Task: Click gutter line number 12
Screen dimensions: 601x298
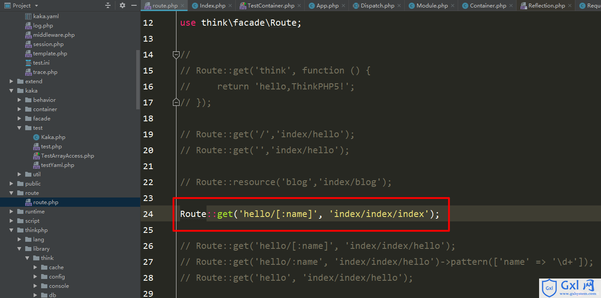Action: pyautogui.click(x=148, y=23)
